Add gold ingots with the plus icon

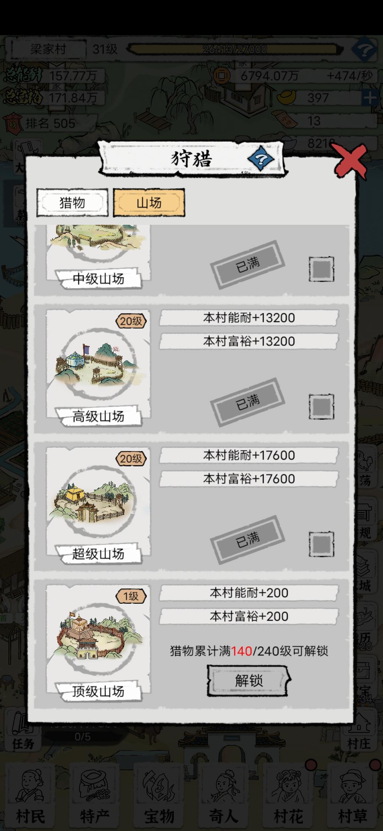(x=369, y=98)
